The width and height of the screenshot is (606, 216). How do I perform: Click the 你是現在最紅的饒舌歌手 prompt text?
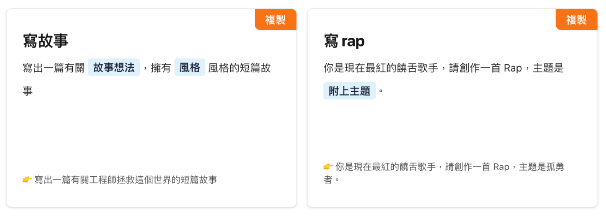click(381, 68)
